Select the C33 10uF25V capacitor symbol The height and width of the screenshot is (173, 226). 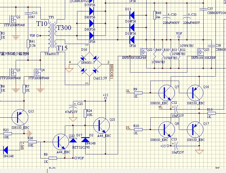(176, 146)
